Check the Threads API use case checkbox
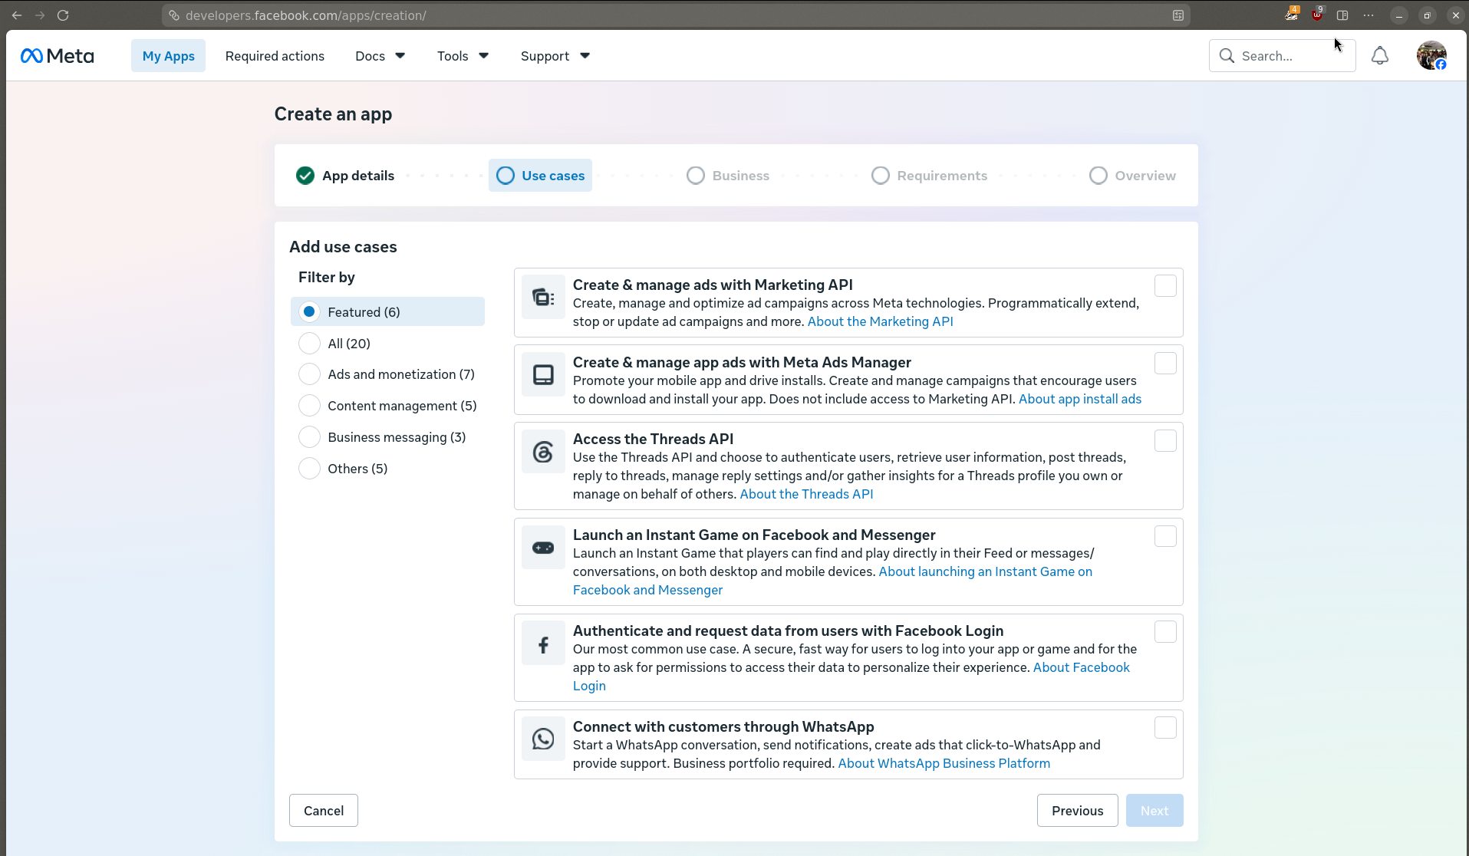Viewport: 1469px width, 856px height. pyautogui.click(x=1165, y=441)
